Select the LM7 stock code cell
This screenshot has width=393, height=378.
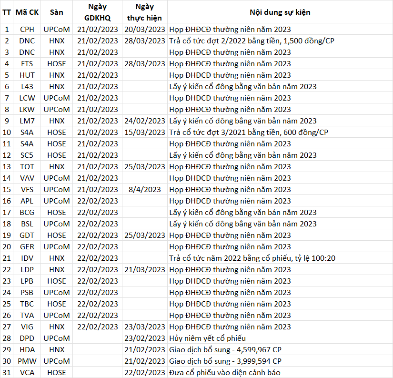pyautogui.click(x=27, y=121)
